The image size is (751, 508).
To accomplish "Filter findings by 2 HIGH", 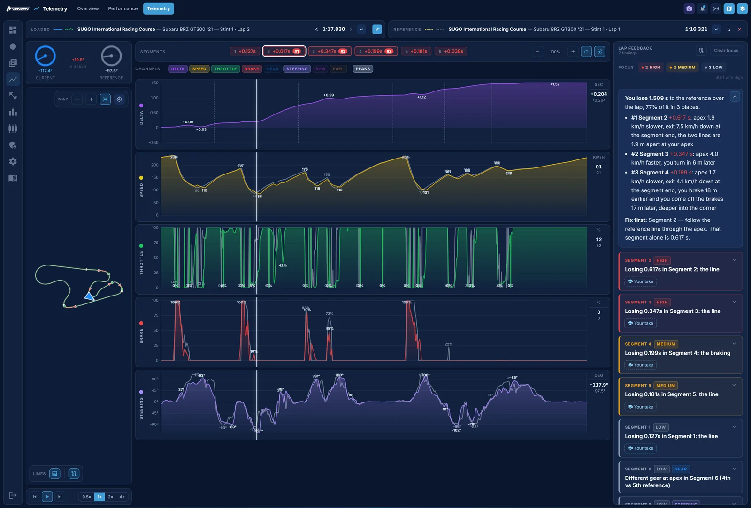I will pyautogui.click(x=651, y=68).
